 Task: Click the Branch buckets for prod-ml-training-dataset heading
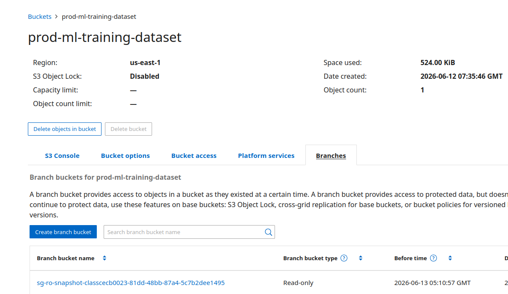coord(105,178)
